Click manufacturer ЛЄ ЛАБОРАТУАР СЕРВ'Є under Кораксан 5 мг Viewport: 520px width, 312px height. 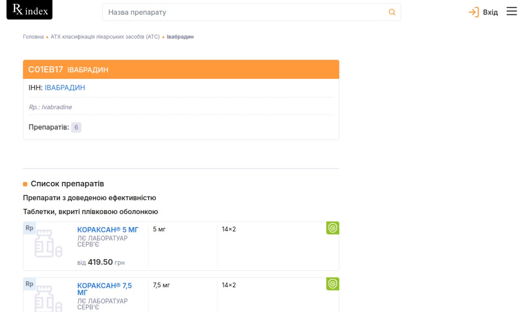[x=102, y=241]
